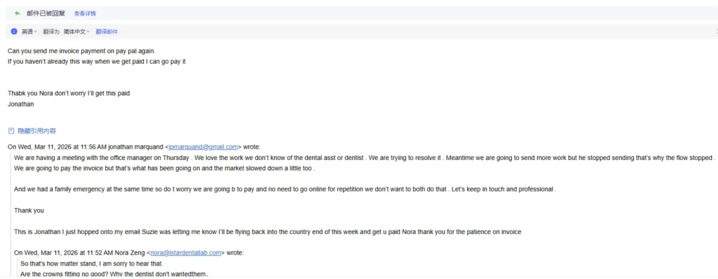Image resolution: width=718 pixels, height=279 pixels.
Task: Click 翻译邮件 to translate the email
Action: coord(107,32)
